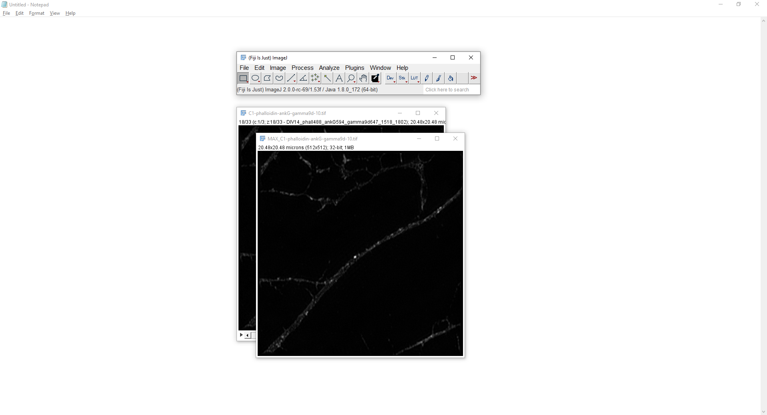
Task: Click the slider left arrow in C1-phalloidin window
Action: (x=248, y=335)
